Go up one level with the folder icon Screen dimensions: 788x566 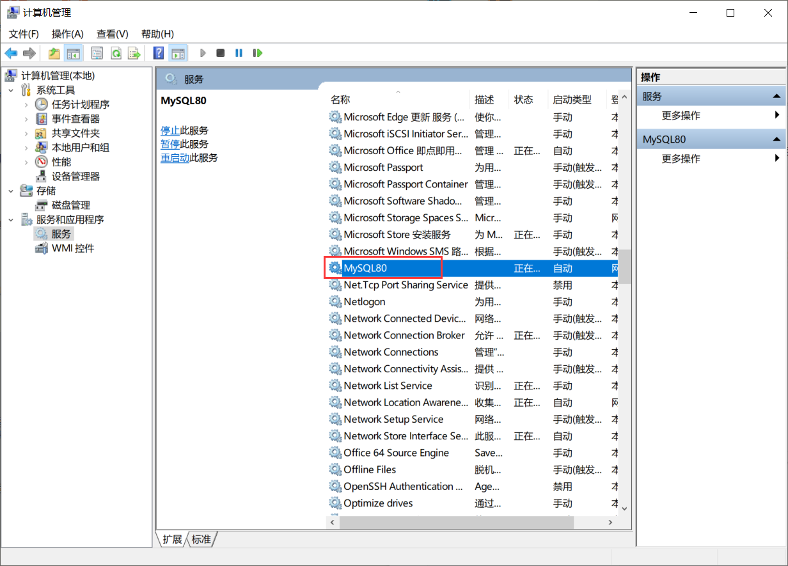(x=54, y=53)
